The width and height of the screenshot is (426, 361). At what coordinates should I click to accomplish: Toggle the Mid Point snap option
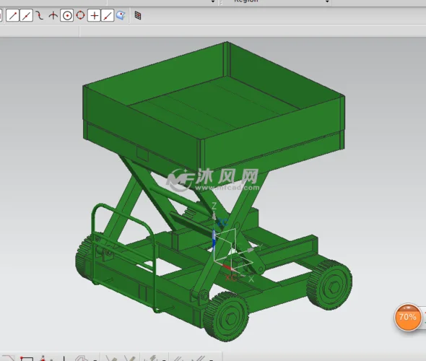(x=26, y=15)
